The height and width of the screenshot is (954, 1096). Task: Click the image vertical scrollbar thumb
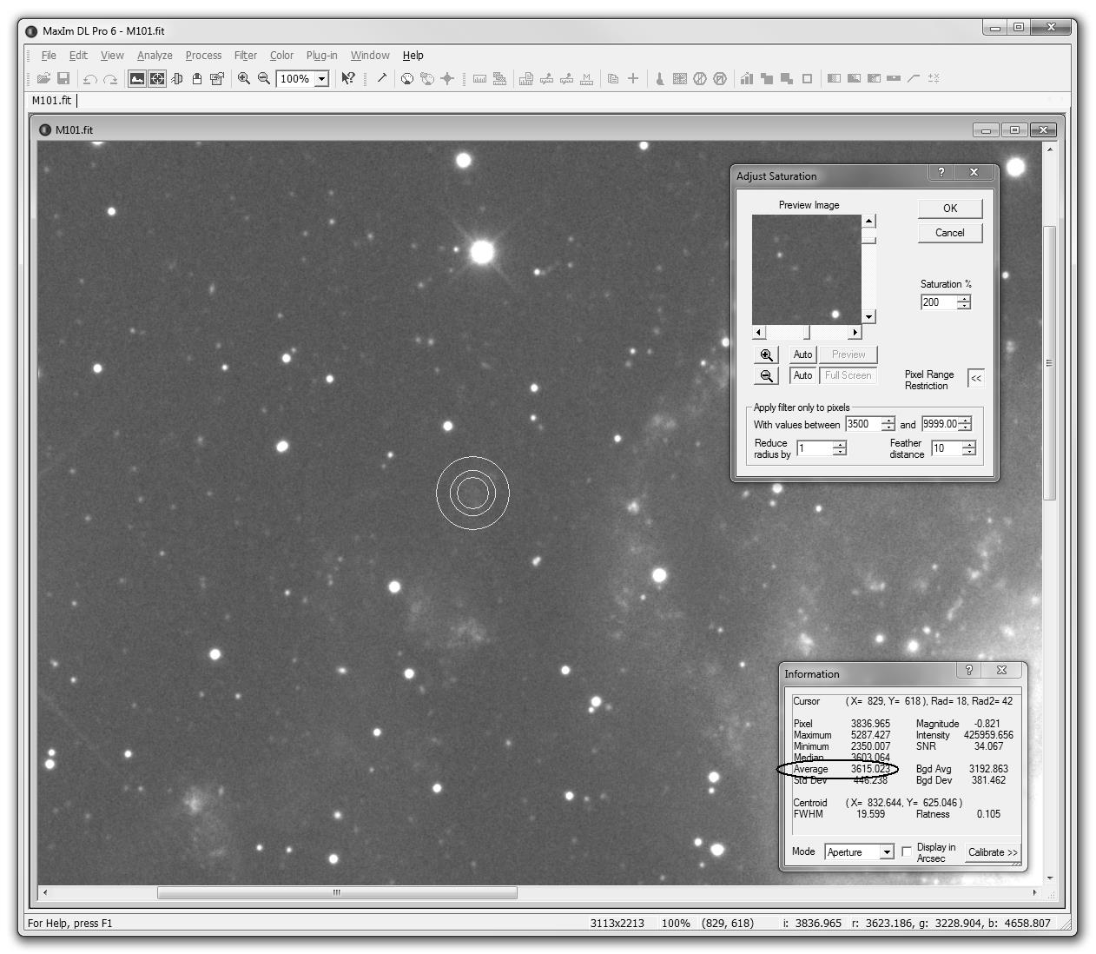[x=1049, y=362]
